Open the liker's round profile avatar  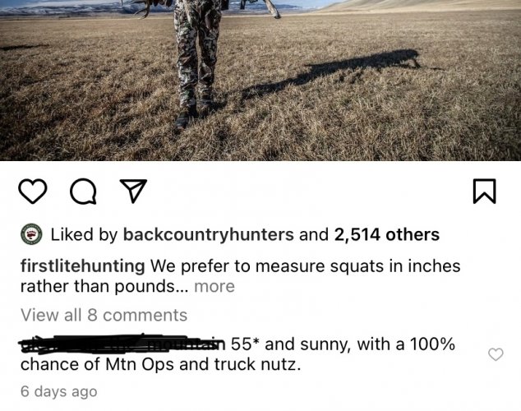click(x=31, y=234)
